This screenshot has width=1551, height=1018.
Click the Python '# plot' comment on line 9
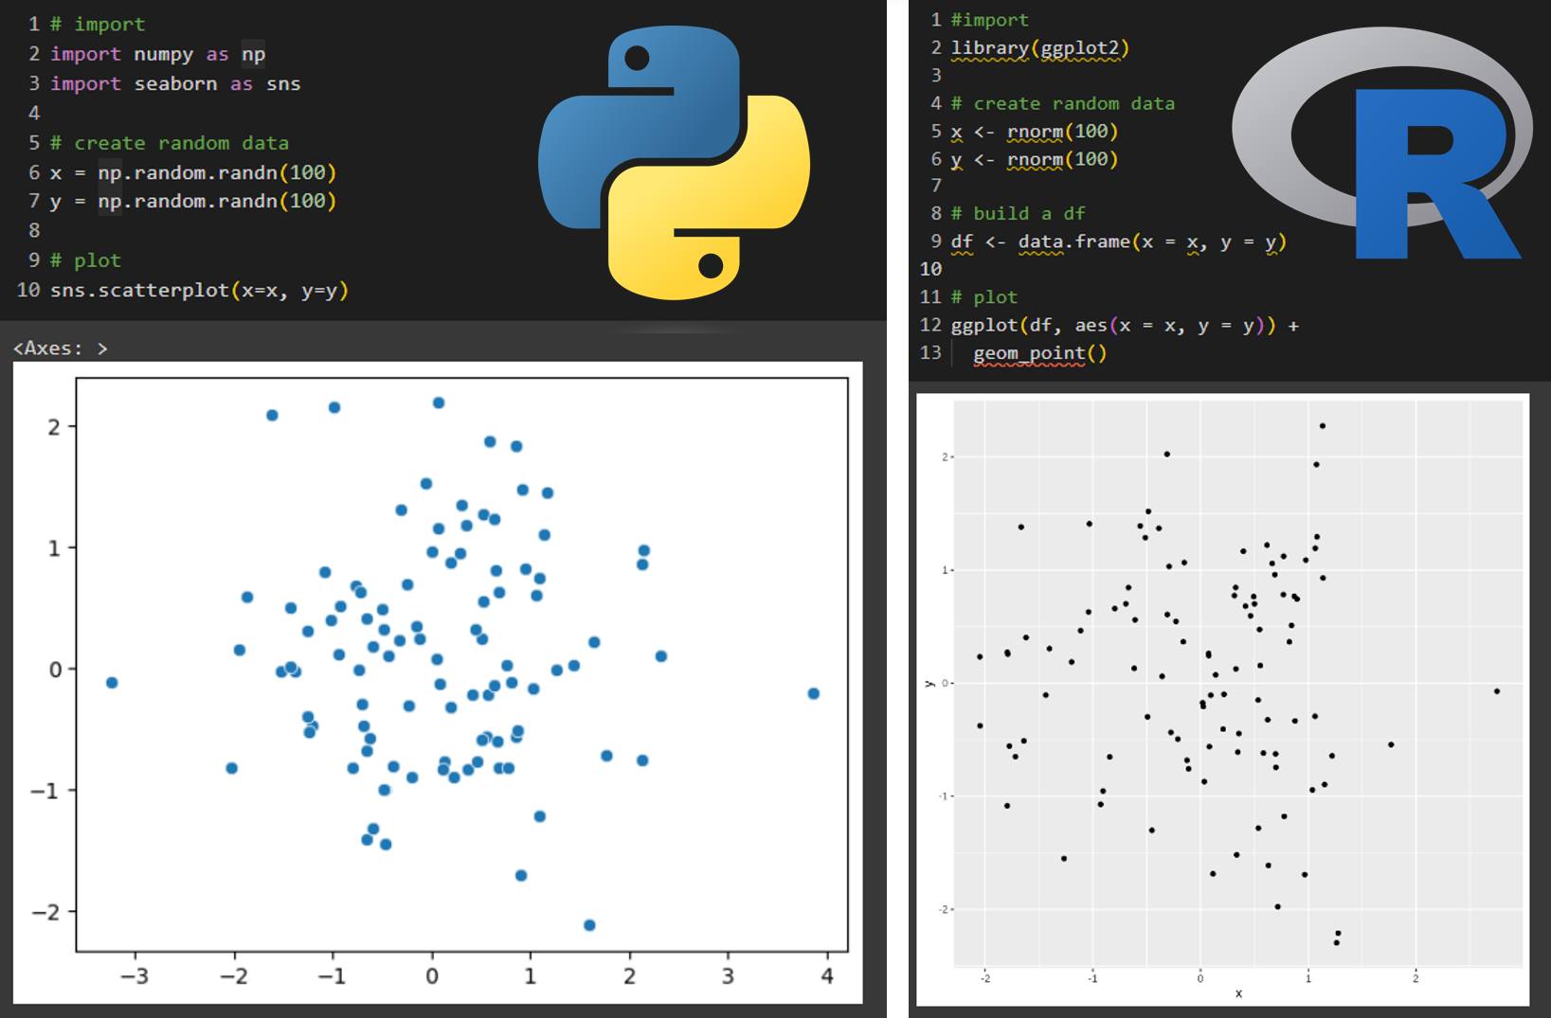pos(85,260)
